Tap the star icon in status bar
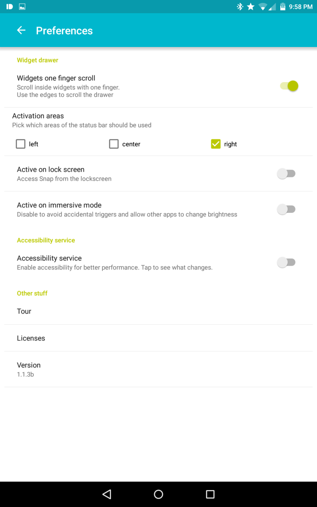 251,7
